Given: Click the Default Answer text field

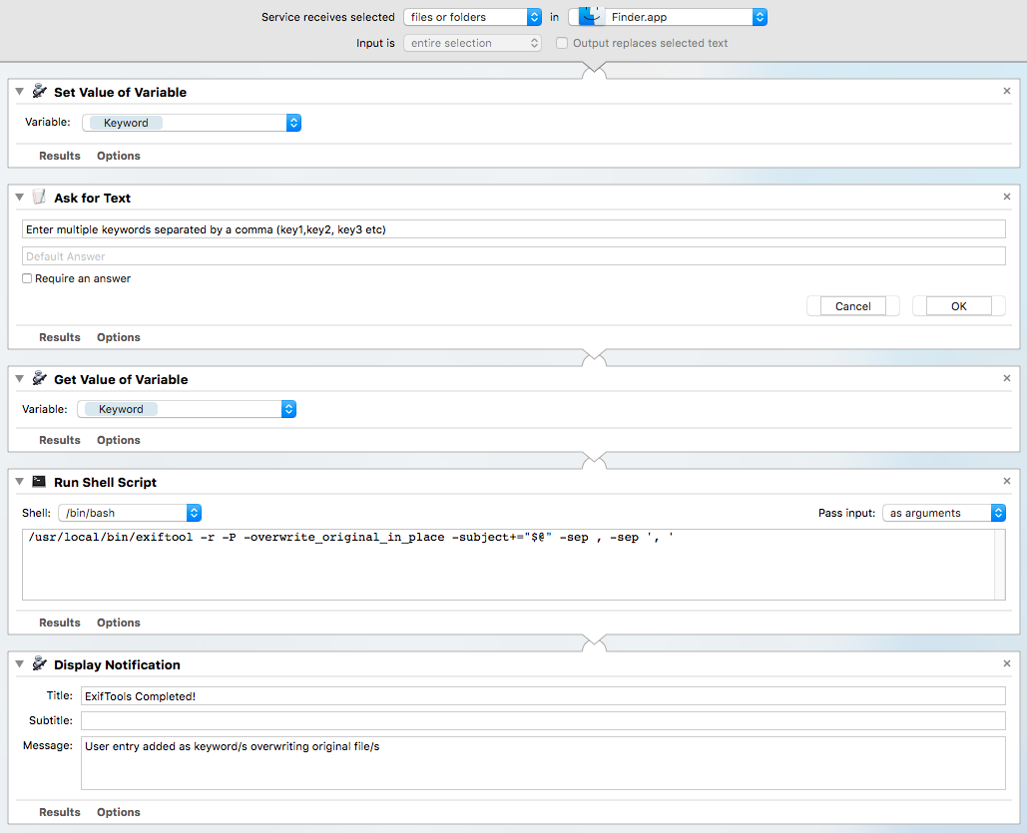Looking at the screenshot, I should [513, 256].
